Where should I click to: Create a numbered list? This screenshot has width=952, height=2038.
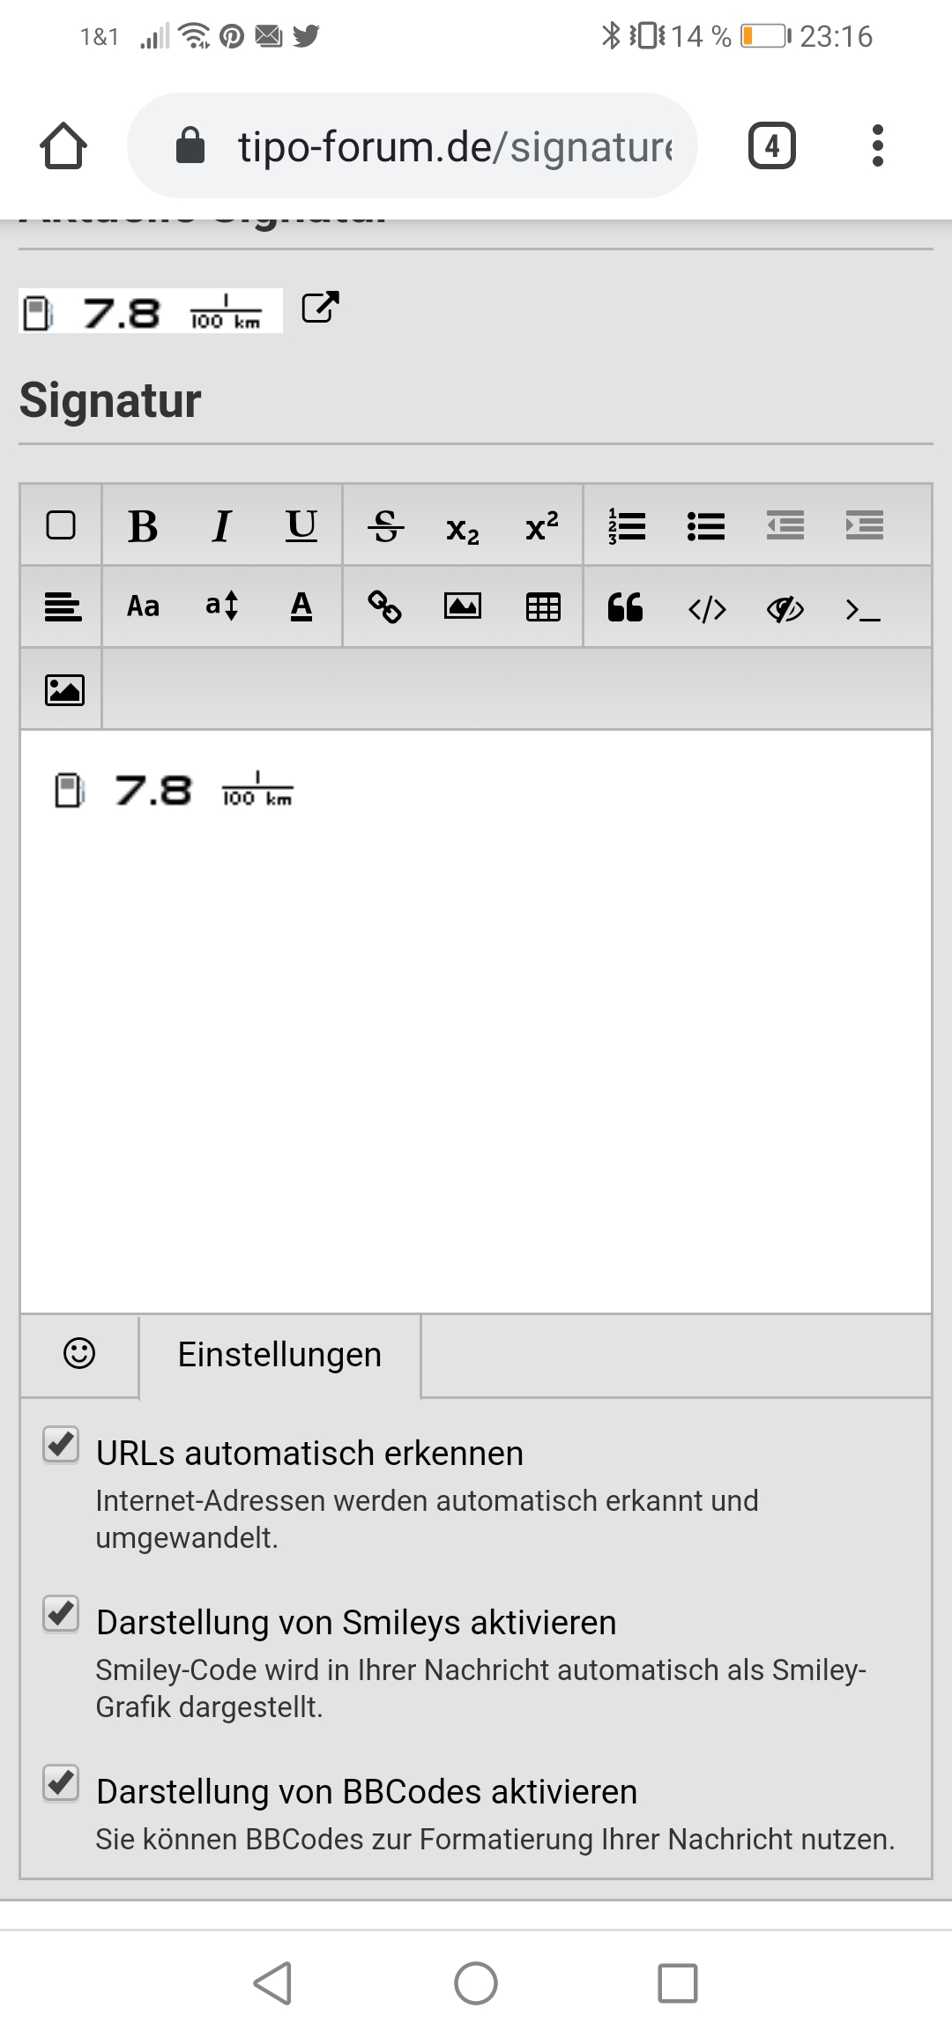pyautogui.click(x=627, y=526)
